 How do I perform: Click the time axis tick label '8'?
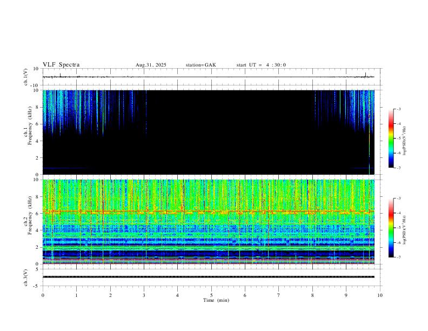(x=312, y=295)
